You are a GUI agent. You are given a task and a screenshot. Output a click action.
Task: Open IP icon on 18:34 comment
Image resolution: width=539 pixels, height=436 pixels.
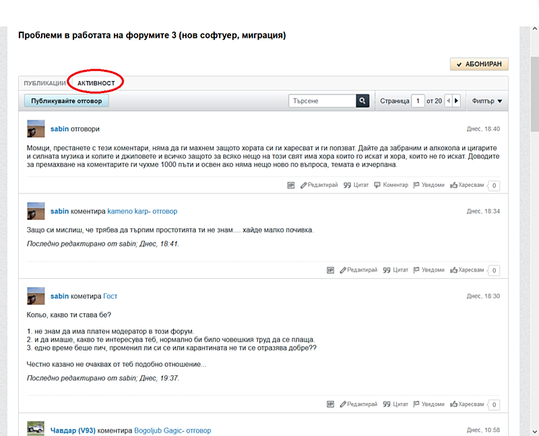(x=330, y=270)
